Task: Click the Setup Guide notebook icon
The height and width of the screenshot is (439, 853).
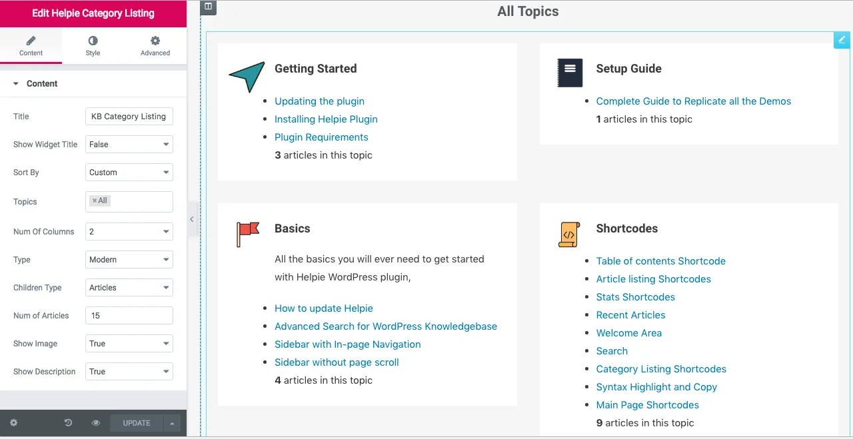Action: pyautogui.click(x=570, y=73)
